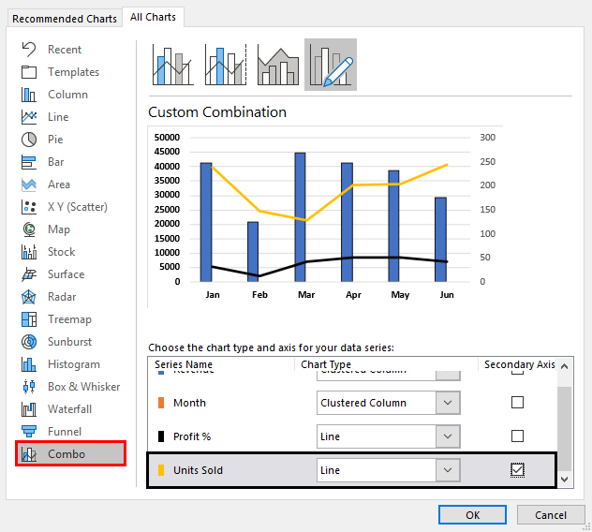592x532 pixels.
Task: Select the Area chart icon
Action: (29, 185)
